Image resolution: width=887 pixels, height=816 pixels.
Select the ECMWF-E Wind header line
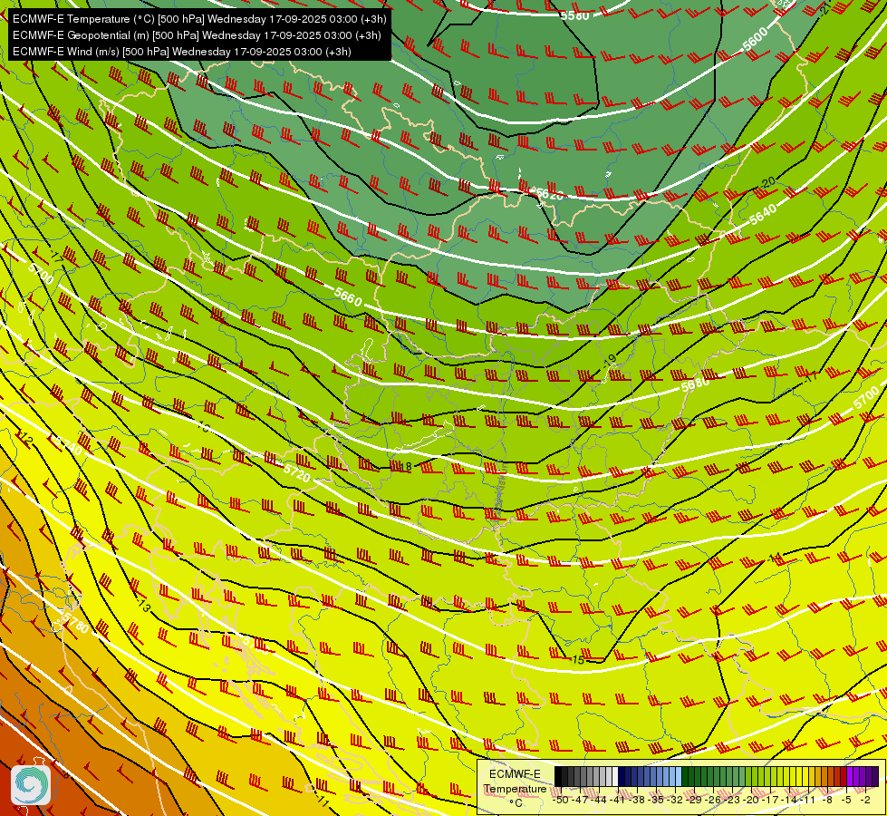pyautogui.click(x=182, y=52)
